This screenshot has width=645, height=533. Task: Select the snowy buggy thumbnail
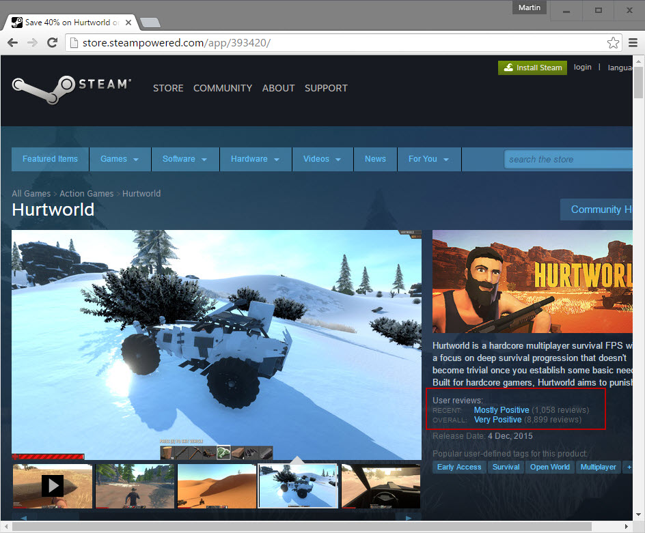pyautogui.click(x=298, y=486)
